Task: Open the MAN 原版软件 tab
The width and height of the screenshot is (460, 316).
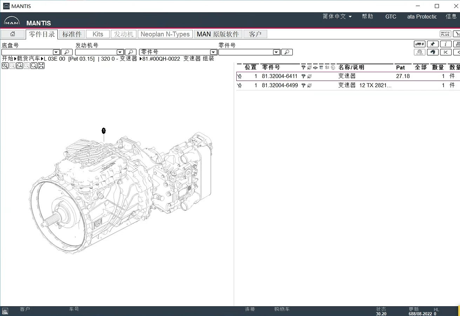Action: click(218, 34)
